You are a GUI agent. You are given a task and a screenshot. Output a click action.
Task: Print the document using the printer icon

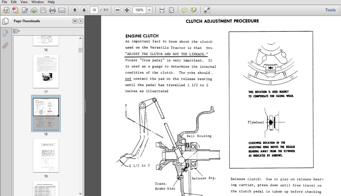53,10
